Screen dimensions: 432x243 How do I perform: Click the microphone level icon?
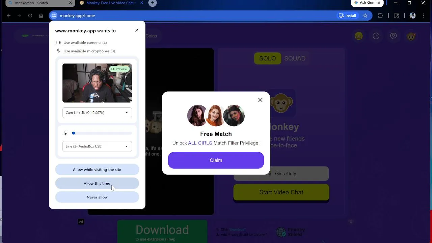pos(65,133)
